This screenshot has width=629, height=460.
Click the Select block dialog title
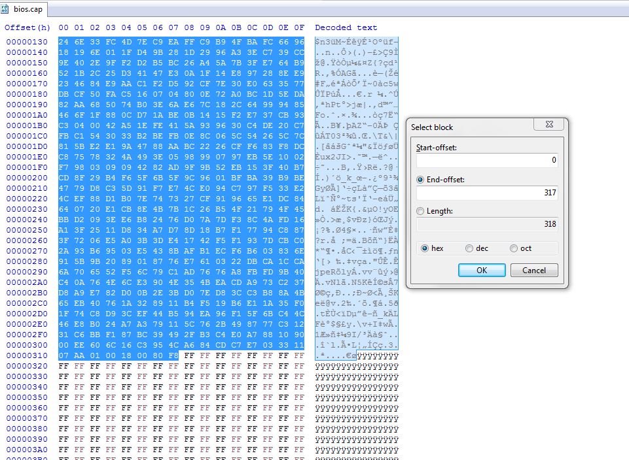tap(432, 127)
